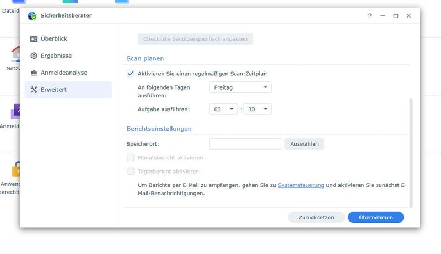441x254 pixels.
Task: Follow the Systemsteuerung link
Action: (301, 185)
